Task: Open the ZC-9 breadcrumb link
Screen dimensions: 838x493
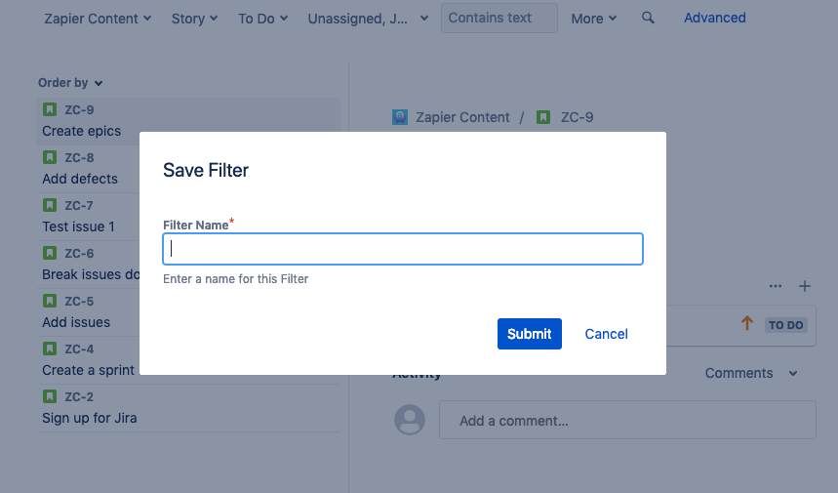Action: tap(578, 117)
